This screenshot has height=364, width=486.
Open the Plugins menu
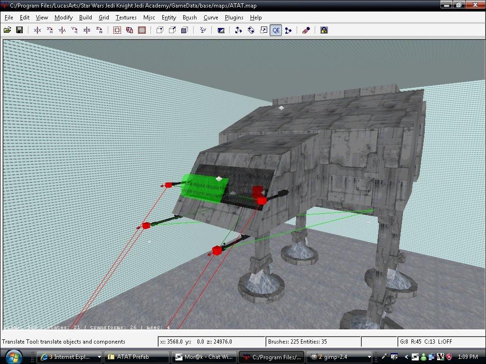click(234, 18)
